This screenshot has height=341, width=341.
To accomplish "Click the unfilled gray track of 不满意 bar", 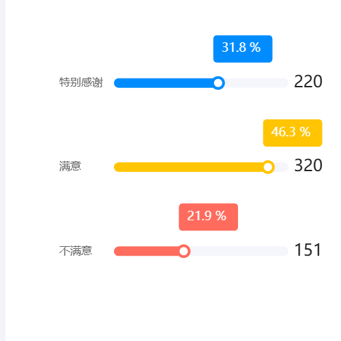I will click(239, 251).
